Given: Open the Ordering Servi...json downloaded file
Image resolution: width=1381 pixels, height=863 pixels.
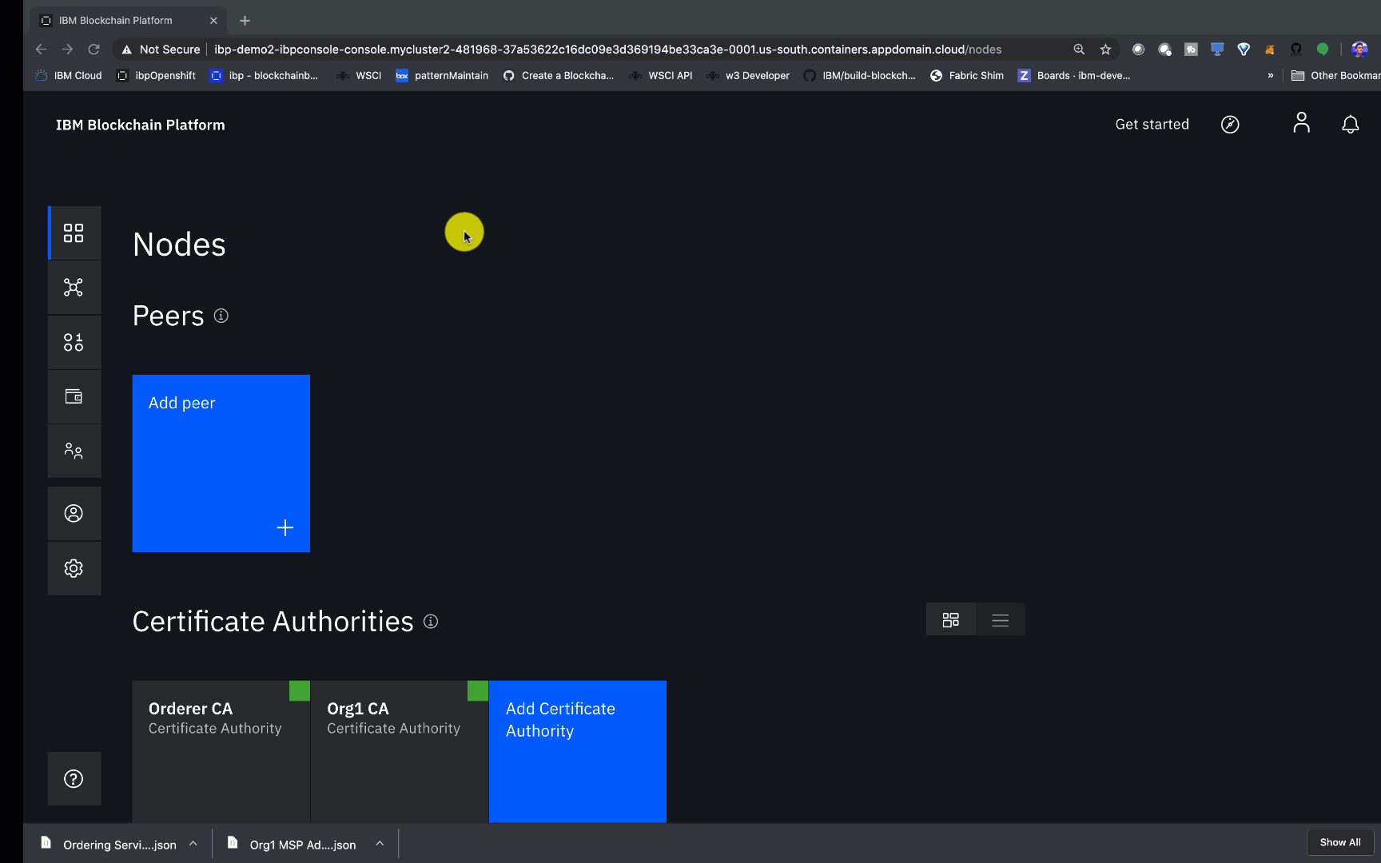Looking at the screenshot, I should (108, 844).
